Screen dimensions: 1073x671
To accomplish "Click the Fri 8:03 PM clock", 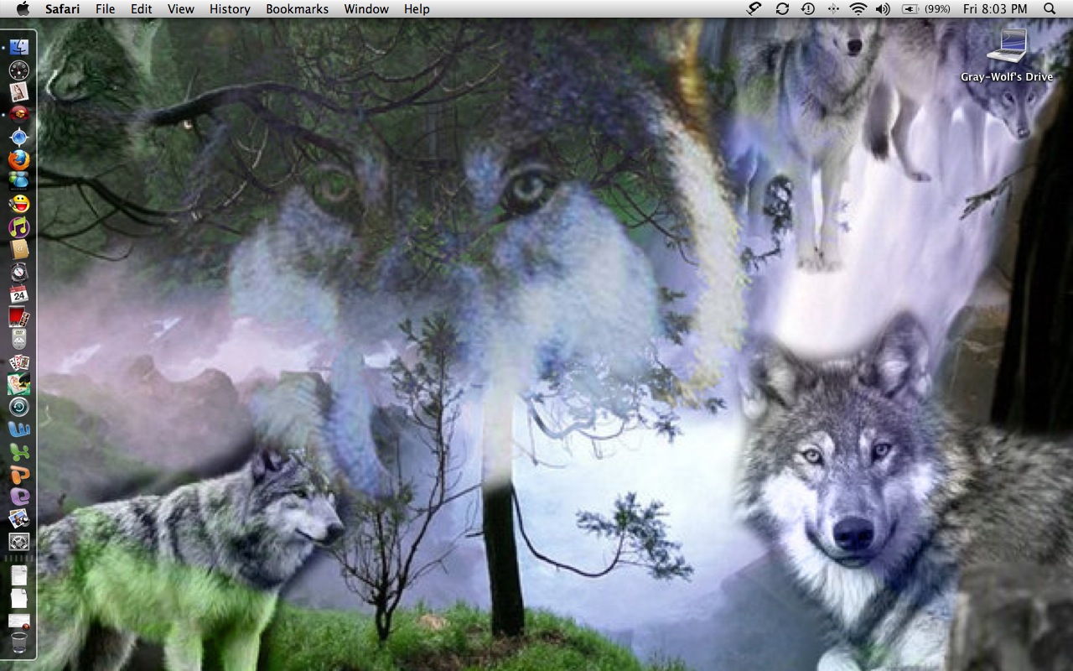I will (995, 8).
